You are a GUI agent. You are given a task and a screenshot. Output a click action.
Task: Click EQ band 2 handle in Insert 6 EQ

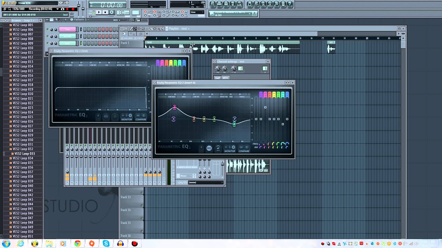tap(174, 107)
